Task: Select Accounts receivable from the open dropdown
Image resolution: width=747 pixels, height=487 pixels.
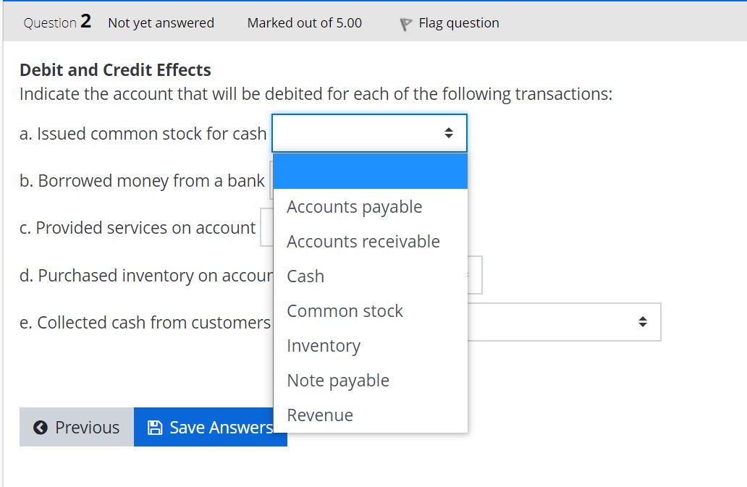Action: coord(363,241)
